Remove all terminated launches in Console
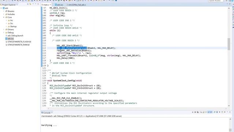 coord(198,112)
